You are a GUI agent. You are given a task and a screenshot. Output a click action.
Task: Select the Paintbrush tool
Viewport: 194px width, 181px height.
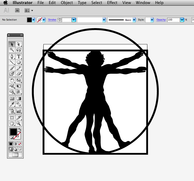[x=12, y=68]
